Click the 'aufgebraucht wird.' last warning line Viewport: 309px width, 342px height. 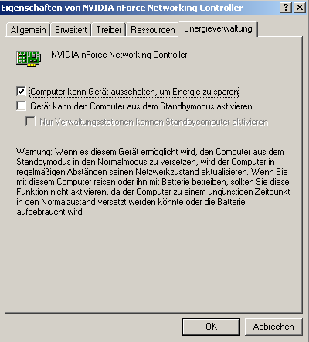coord(50,212)
